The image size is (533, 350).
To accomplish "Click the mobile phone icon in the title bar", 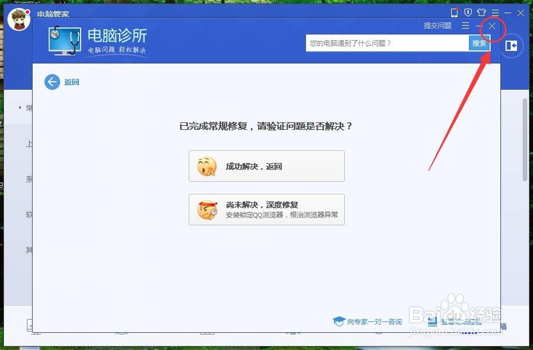I will click(x=455, y=12).
